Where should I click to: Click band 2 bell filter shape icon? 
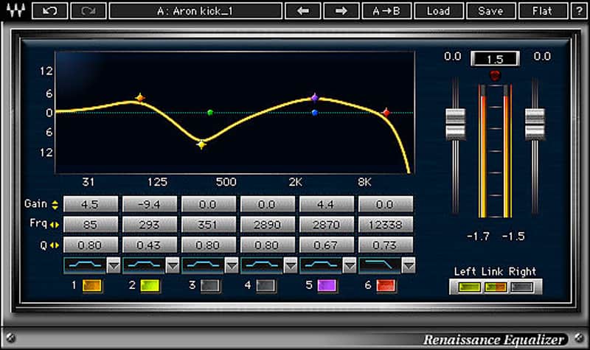[144, 265]
